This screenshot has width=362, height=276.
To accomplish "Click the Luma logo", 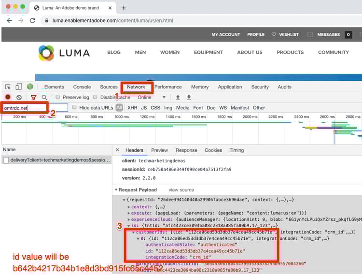I will coord(64,53).
